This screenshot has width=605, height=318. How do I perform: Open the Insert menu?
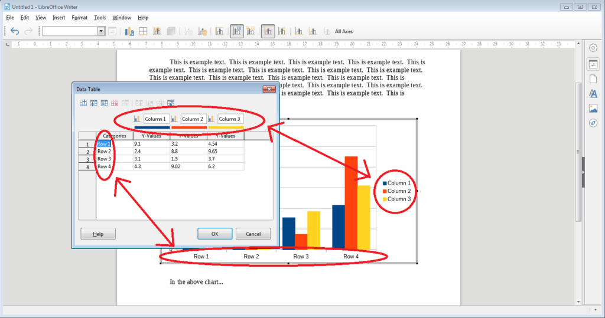coord(58,17)
